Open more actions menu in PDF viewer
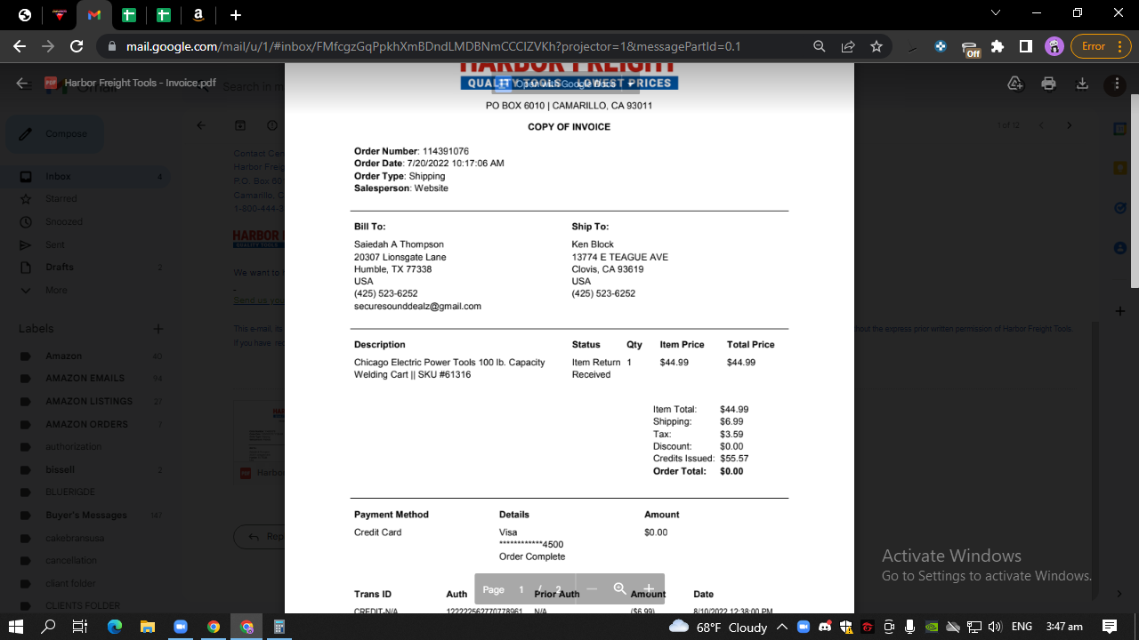Screen dimensions: 1139x640 pos(1116,84)
